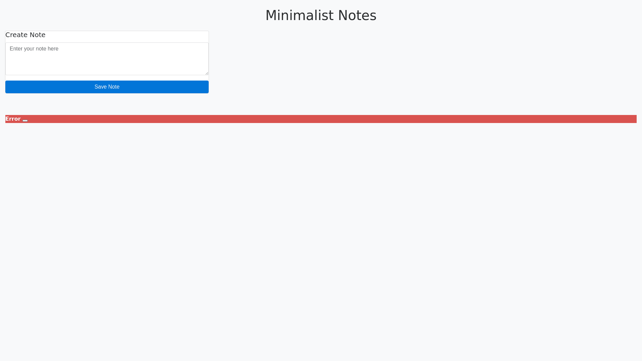Dismiss the Error alert using its small button

25,120
